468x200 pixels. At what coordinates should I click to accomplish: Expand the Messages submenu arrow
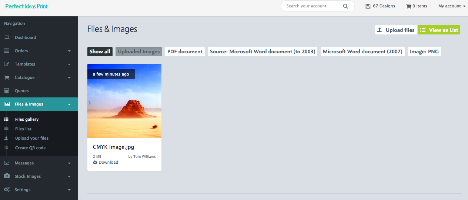pyautogui.click(x=69, y=163)
